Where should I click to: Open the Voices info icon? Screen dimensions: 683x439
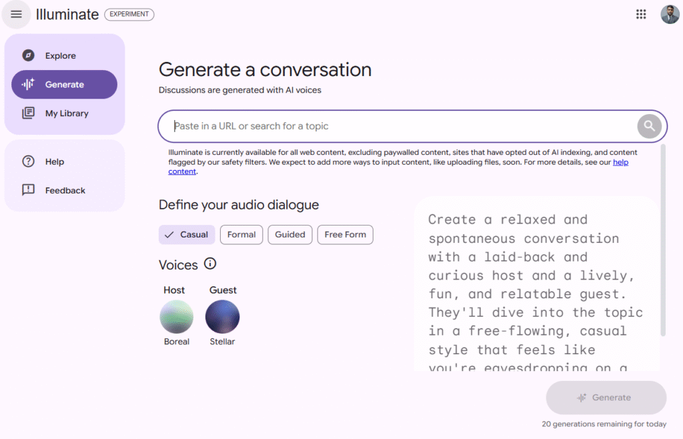coord(210,264)
